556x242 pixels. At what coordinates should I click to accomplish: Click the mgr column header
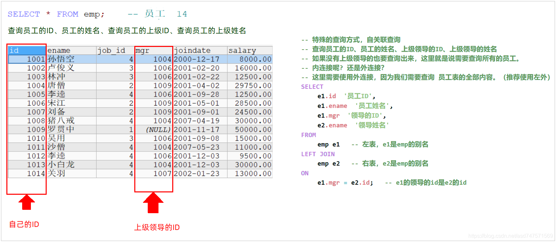click(153, 50)
